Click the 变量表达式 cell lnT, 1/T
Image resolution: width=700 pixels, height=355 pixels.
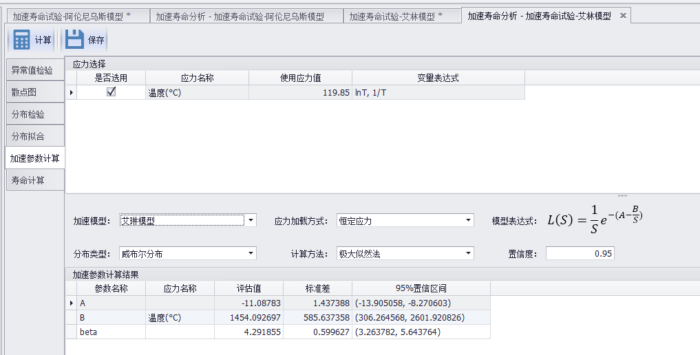click(x=438, y=92)
